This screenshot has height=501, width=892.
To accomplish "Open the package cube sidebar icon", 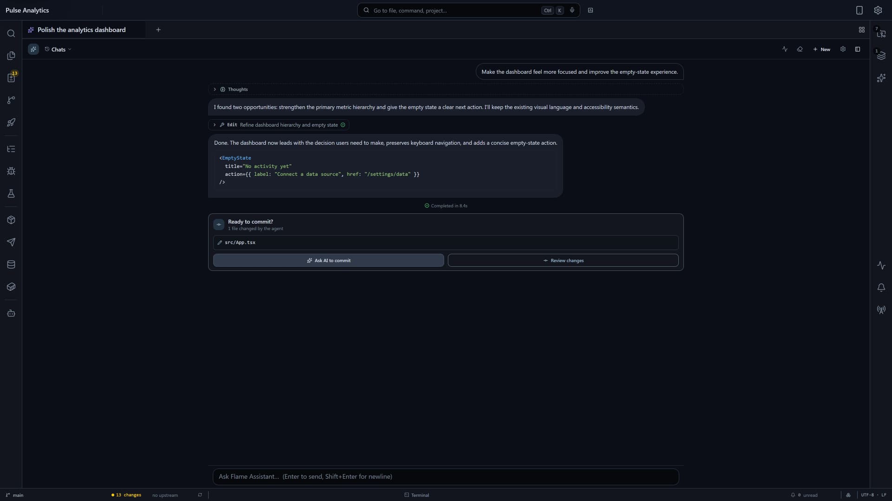I will coord(11,220).
